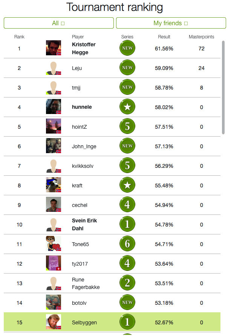
Task: Click the ranking list vertical scrollbar
Action: pyautogui.click(x=223, y=87)
